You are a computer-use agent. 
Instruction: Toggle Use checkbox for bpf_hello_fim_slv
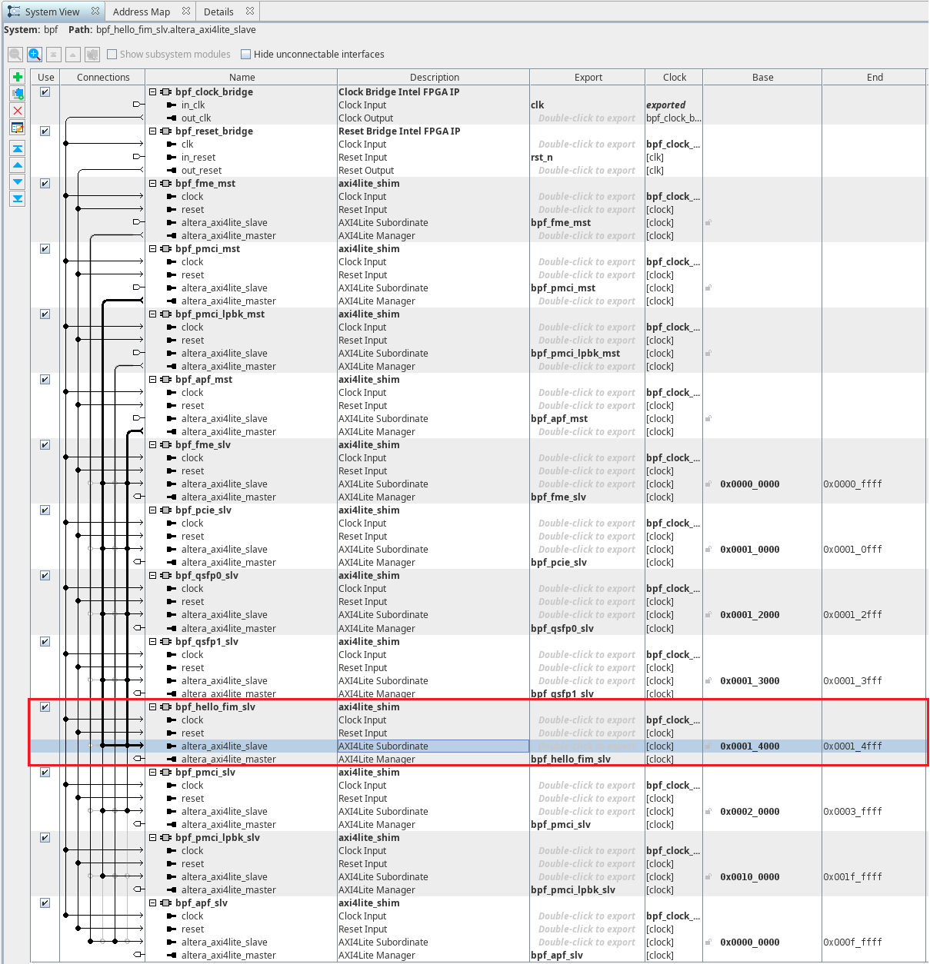[45, 707]
